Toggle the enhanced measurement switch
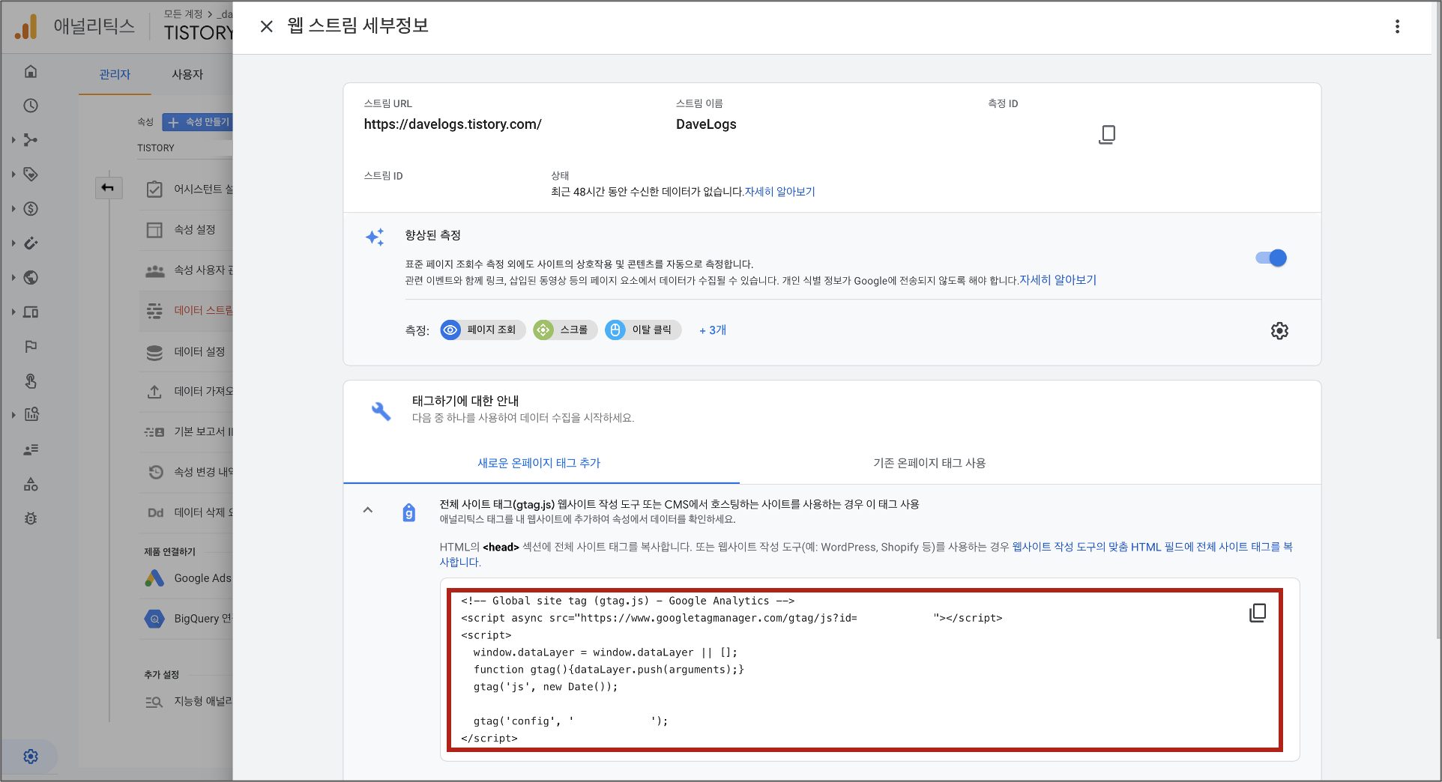This screenshot has width=1442, height=782. click(x=1271, y=258)
